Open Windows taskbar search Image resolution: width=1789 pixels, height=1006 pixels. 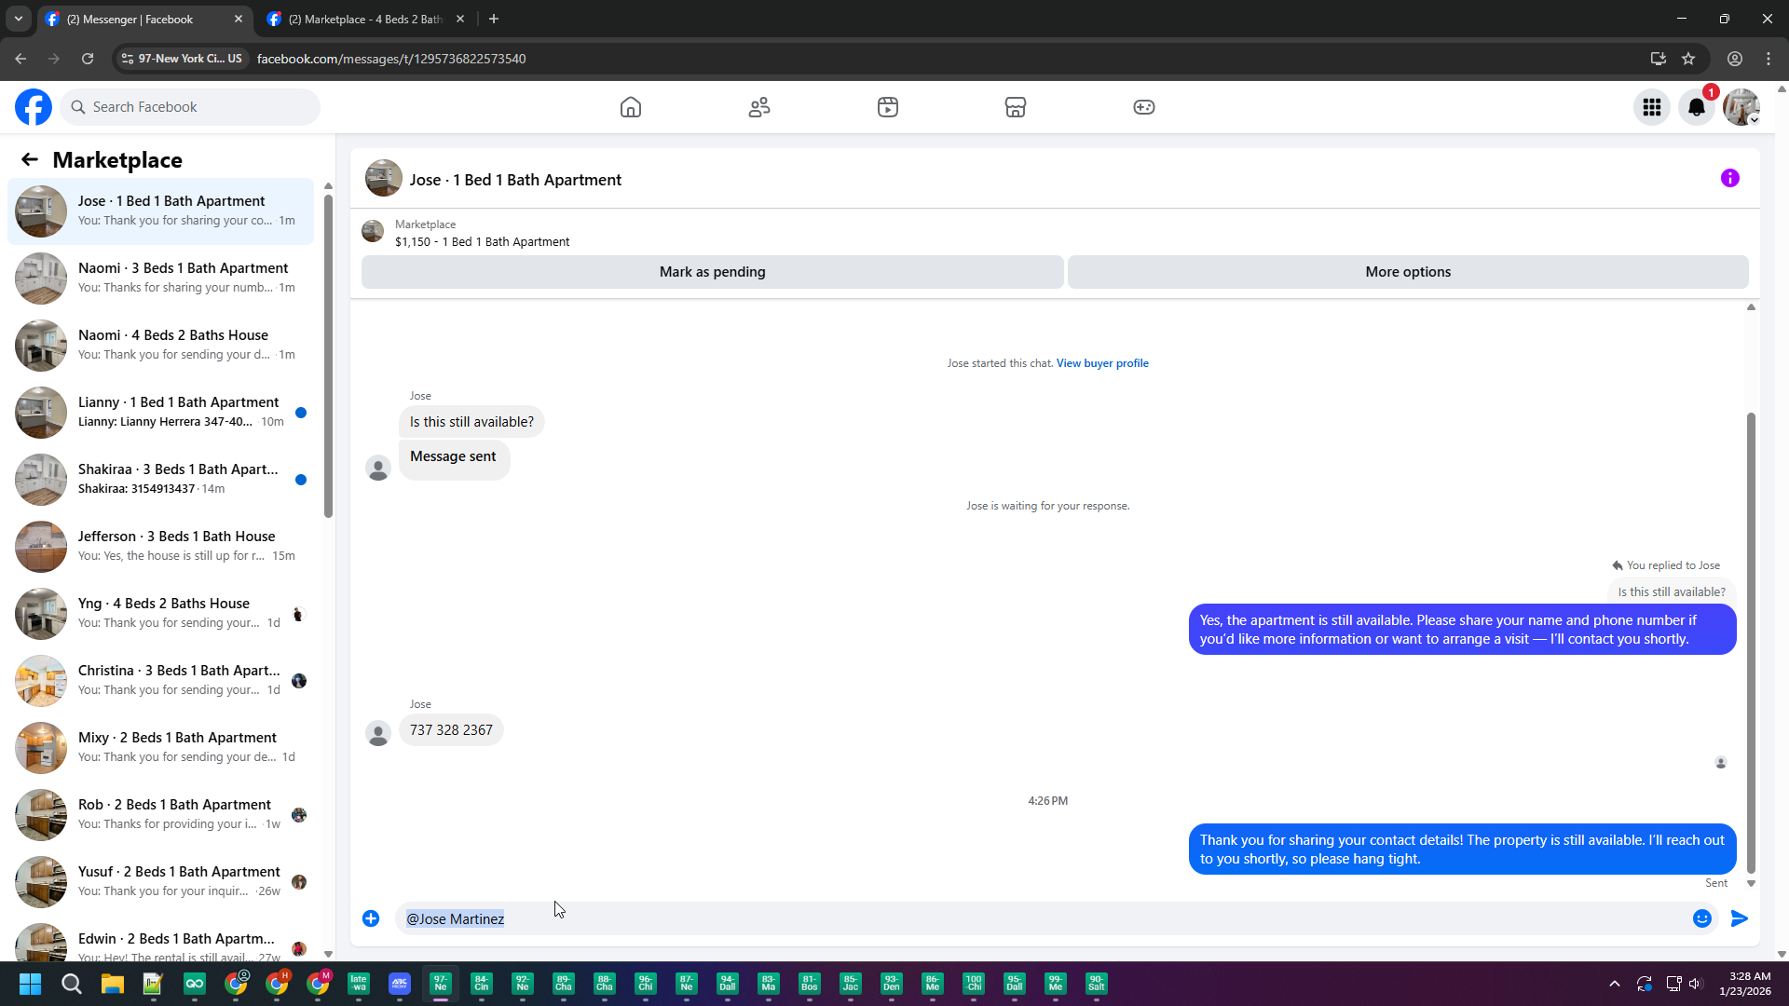coord(71,985)
